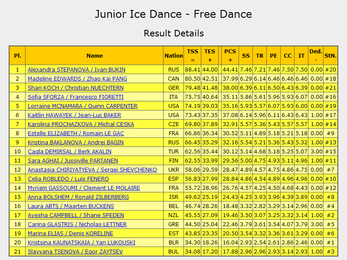This screenshot has width=347, height=260.
Task: Open Marina ELIAS / Denis KORELINE link
Action: click(70, 234)
